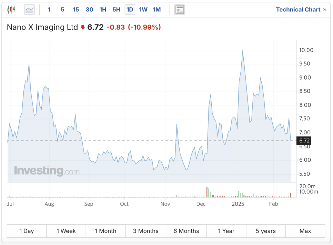Set interval to 5 minutes
Image resolution: width=333 pixels, height=245 pixels.
[62, 10]
